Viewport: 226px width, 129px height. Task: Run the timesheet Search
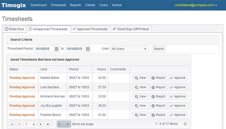click(x=159, y=49)
